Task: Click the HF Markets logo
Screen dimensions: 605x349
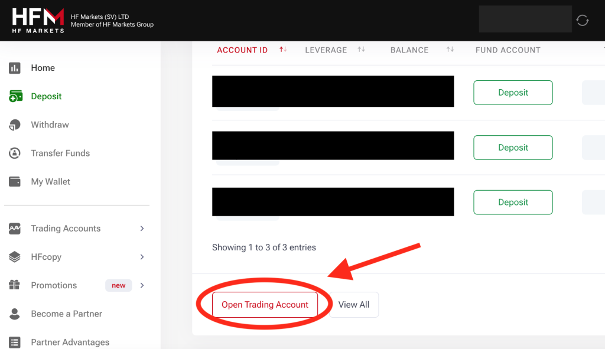Action: pyautogui.click(x=38, y=20)
